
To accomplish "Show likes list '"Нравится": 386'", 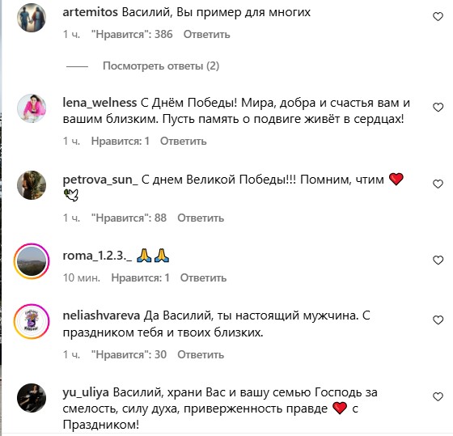I will (x=132, y=35).
